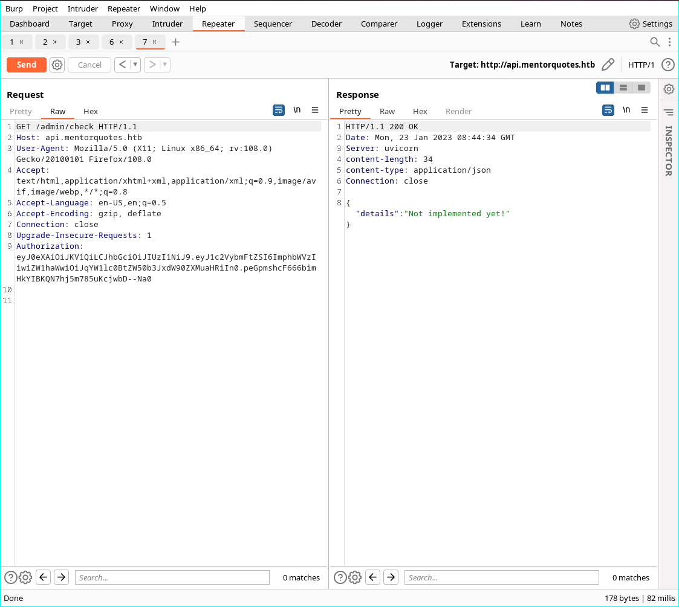Click the disabled Cancel button

pyautogui.click(x=89, y=65)
